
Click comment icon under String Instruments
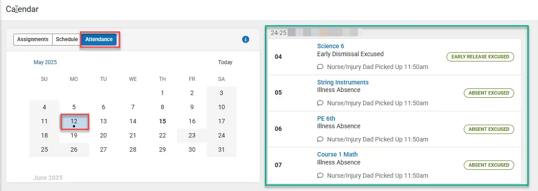pyautogui.click(x=320, y=103)
